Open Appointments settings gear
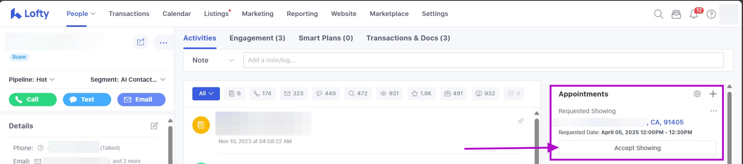Viewport: 743px width, 164px height. pos(697,94)
